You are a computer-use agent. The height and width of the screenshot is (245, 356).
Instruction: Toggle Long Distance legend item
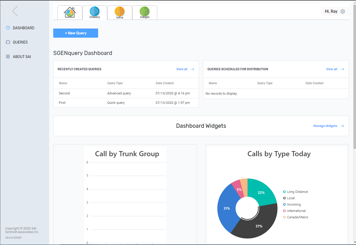click(296, 192)
